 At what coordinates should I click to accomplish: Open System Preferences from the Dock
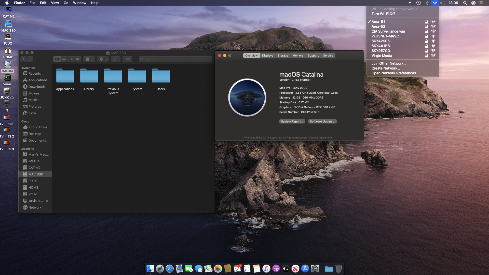tap(315, 269)
